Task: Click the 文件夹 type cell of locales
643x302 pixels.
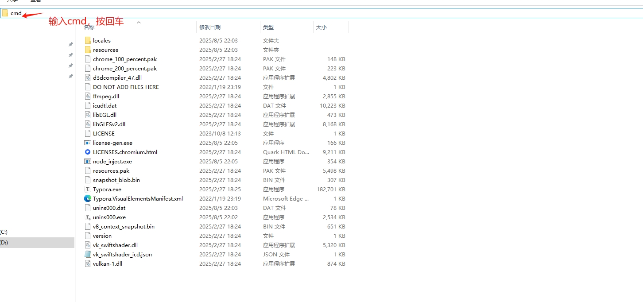Action: click(271, 41)
